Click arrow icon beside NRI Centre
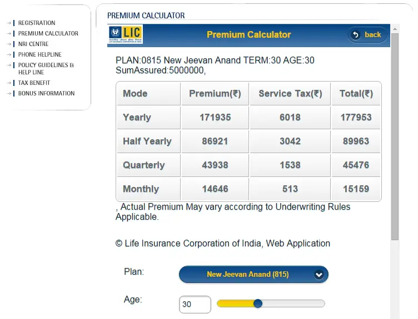Screen dimensions: 418x319 click(x=9, y=44)
